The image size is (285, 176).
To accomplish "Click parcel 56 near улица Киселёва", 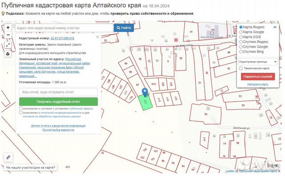I will click(140, 59).
